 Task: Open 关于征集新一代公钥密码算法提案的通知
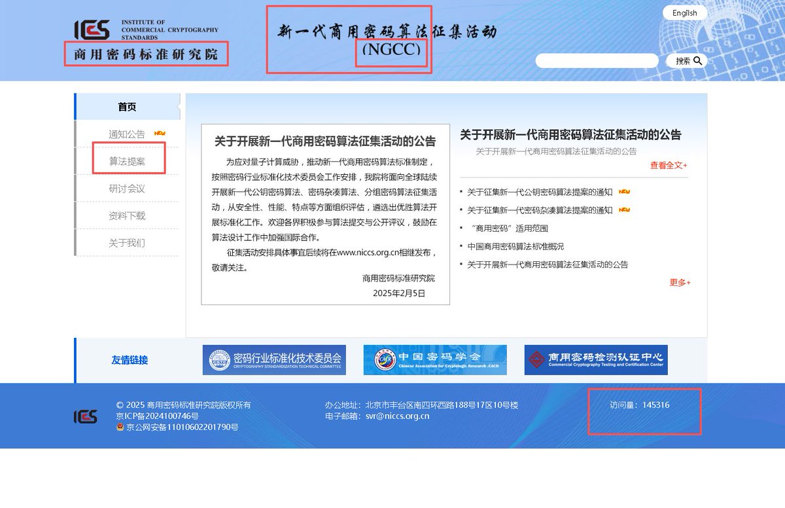click(540, 192)
